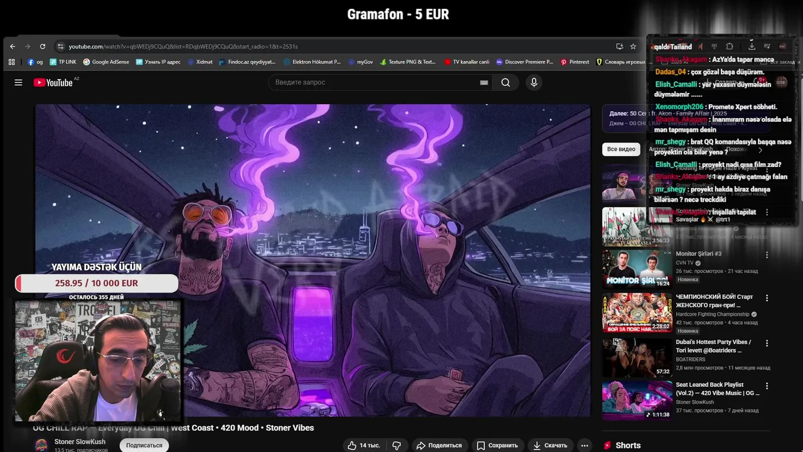Open the Discover Premiere P... bookmark

coord(524,62)
